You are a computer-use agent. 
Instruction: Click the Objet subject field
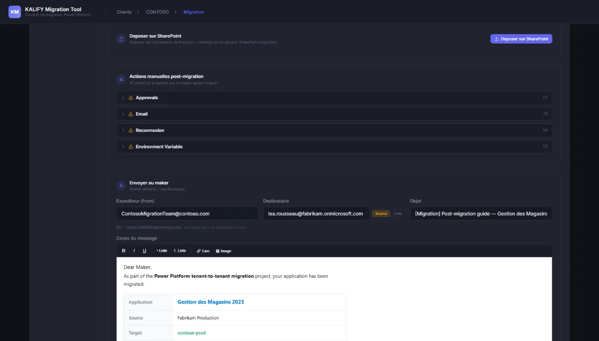[481, 214]
